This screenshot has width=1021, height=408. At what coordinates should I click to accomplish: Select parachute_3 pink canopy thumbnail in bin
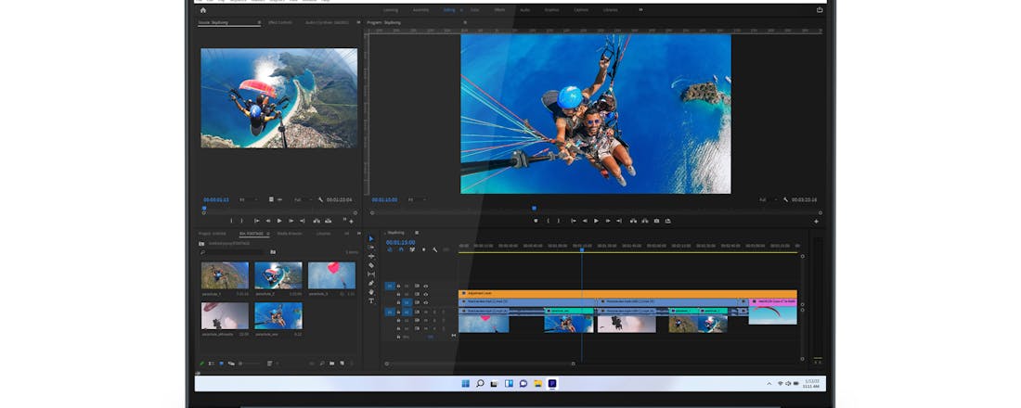tap(331, 275)
